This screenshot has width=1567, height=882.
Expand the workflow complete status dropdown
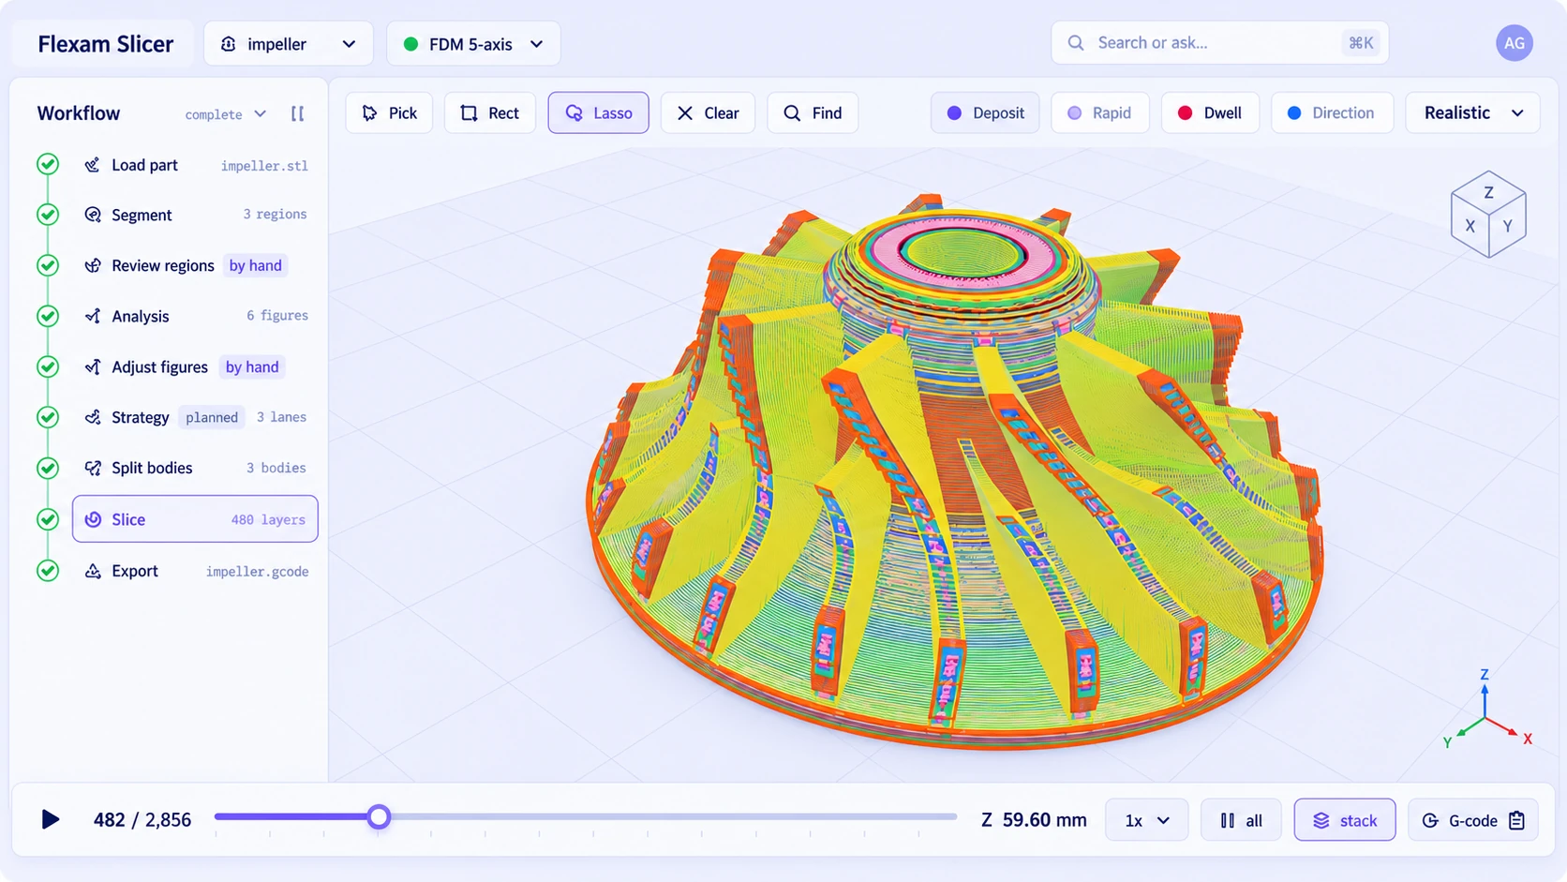click(226, 114)
